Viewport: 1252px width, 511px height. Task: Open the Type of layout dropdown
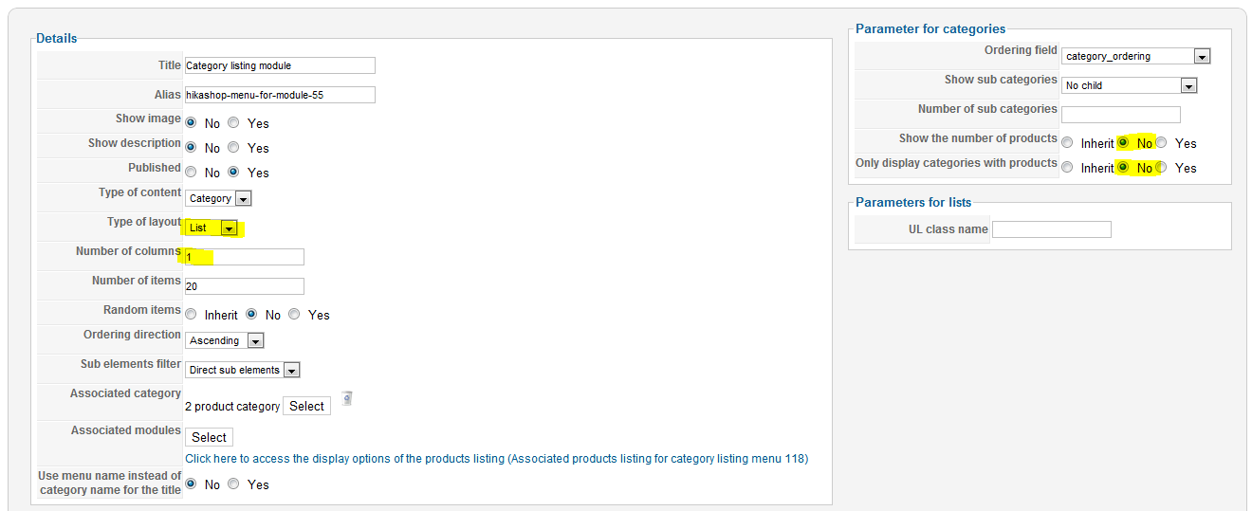[212, 228]
